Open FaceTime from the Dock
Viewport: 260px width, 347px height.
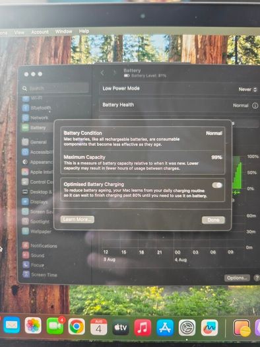coord(55,326)
